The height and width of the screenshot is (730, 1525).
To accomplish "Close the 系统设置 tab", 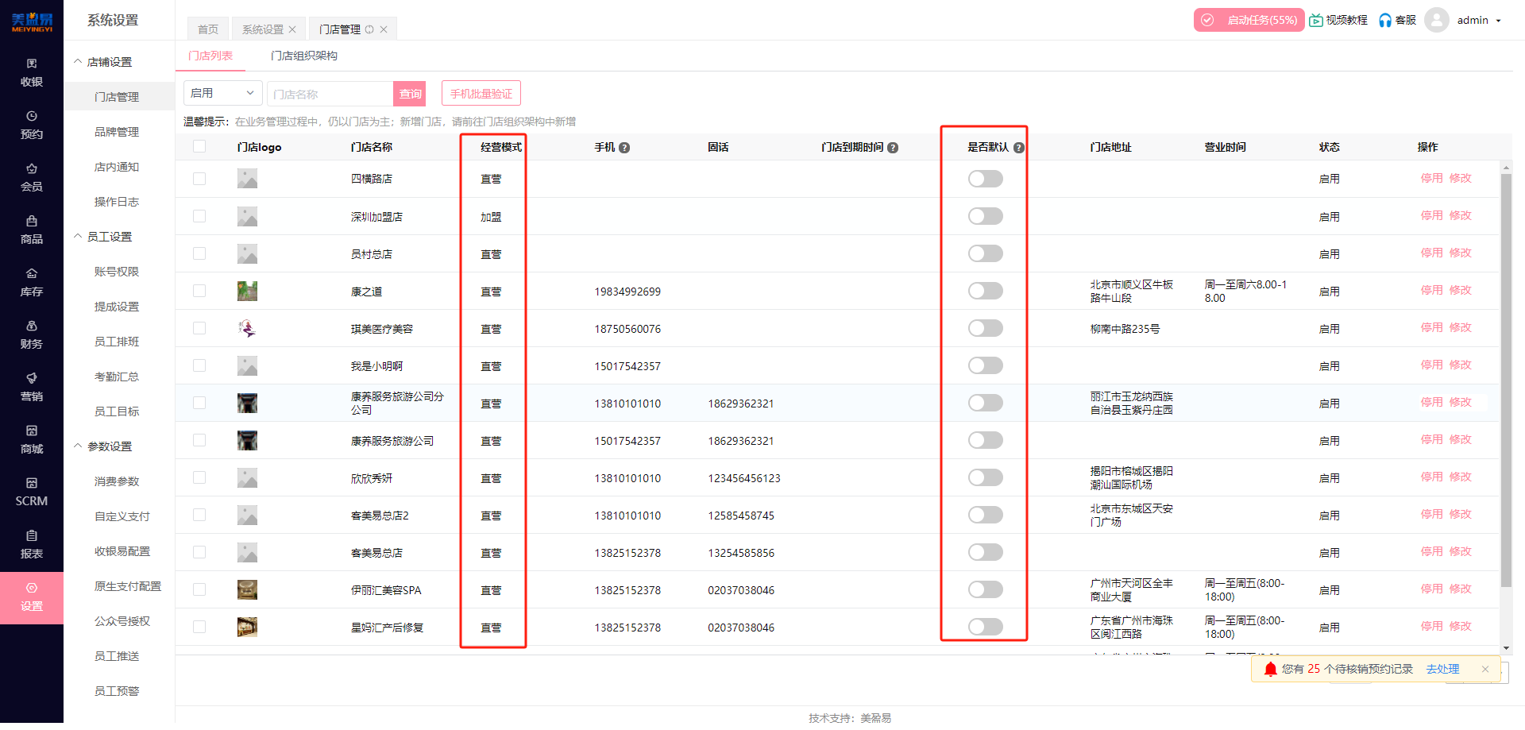I will (292, 29).
